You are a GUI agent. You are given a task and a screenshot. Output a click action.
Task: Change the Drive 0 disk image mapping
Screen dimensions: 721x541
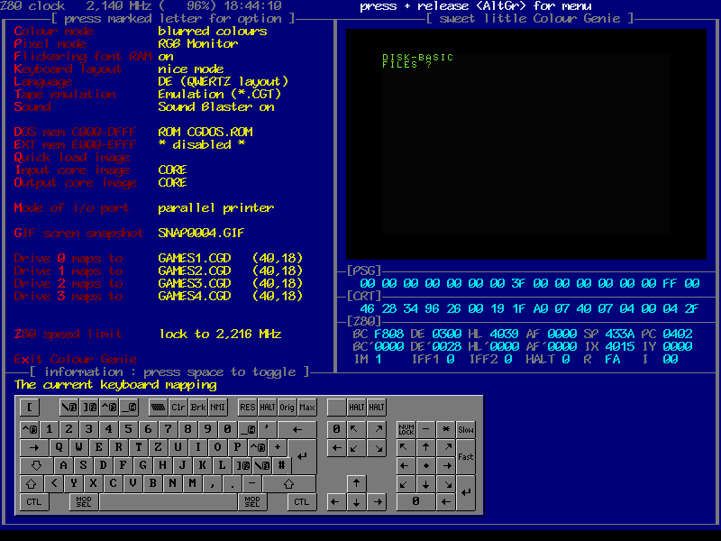click(x=68, y=259)
